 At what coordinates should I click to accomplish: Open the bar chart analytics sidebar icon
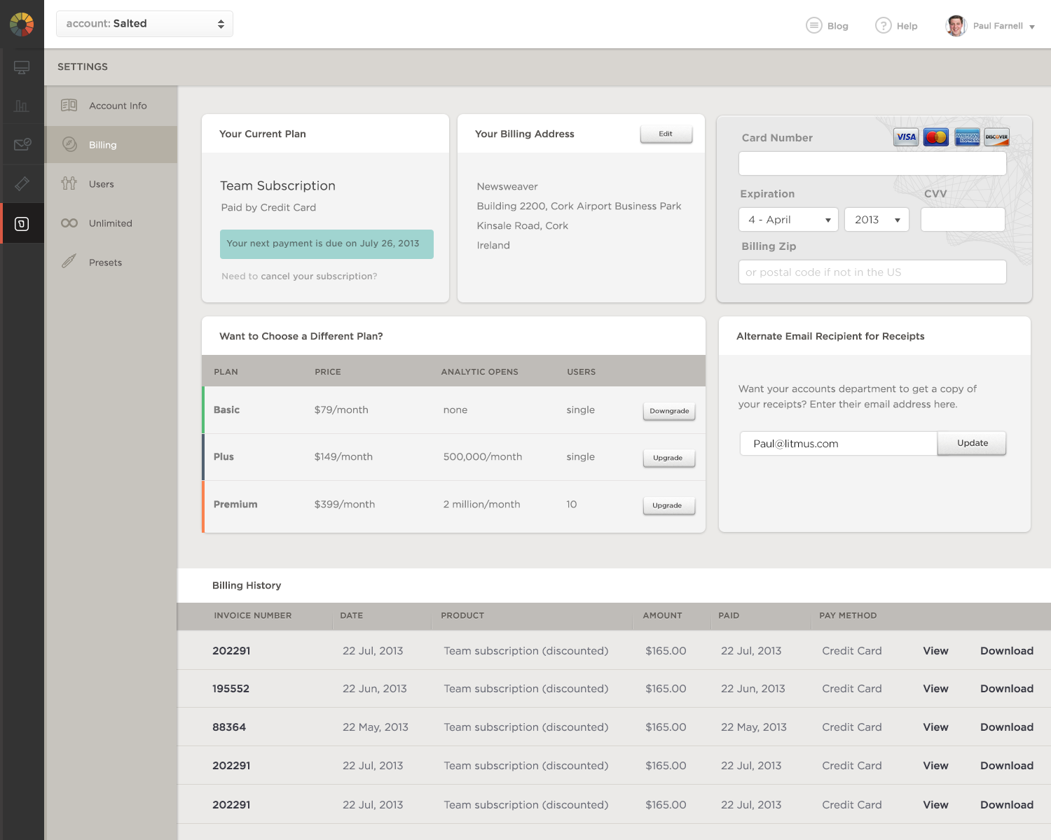[22, 106]
